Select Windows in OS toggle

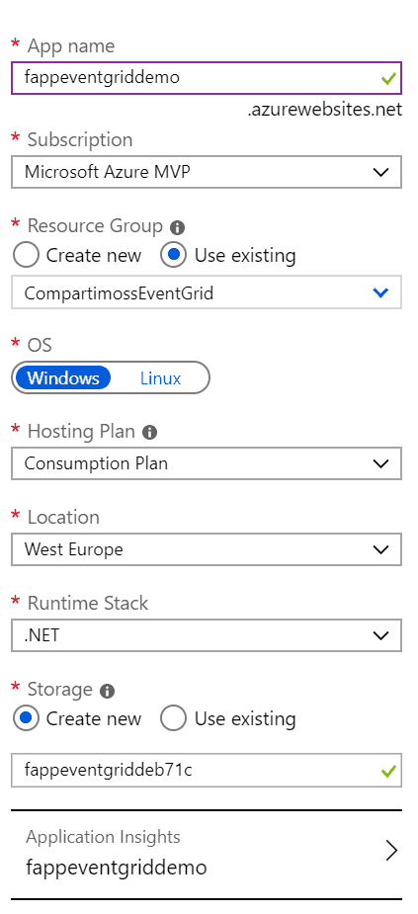63,378
